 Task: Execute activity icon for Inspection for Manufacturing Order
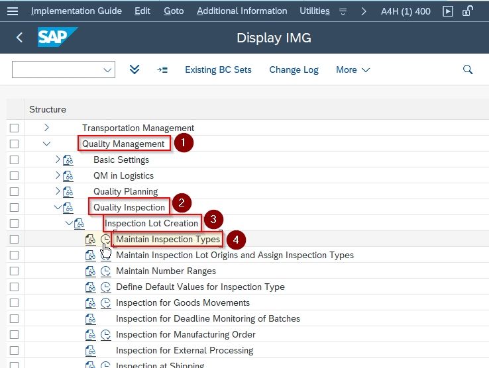(106, 335)
